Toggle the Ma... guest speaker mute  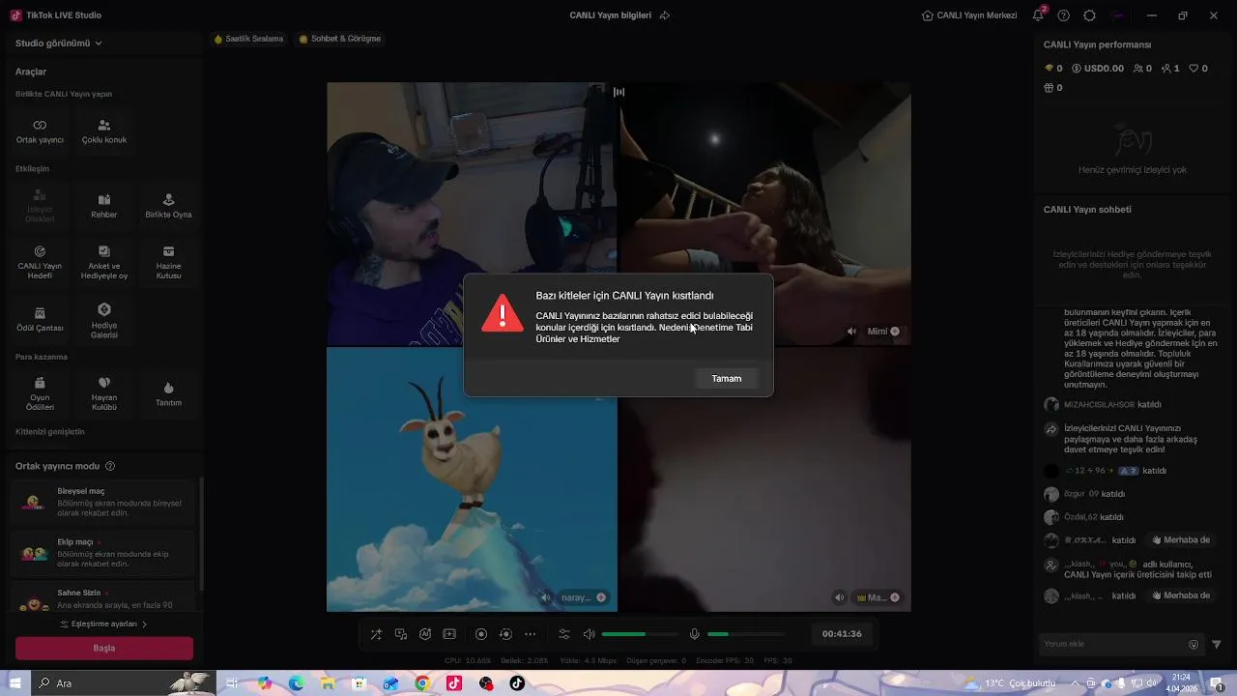point(840,597)
